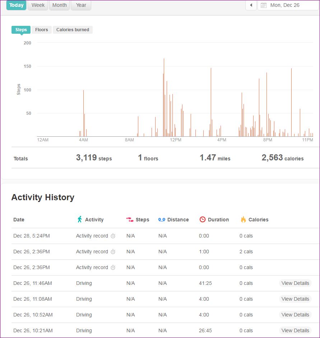Click stopwatch icon on Dec 28 record

[113, 236]
